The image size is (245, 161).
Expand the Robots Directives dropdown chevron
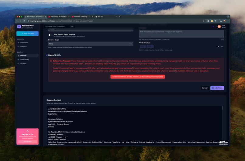pyautogui.click(x=222, y=47)
